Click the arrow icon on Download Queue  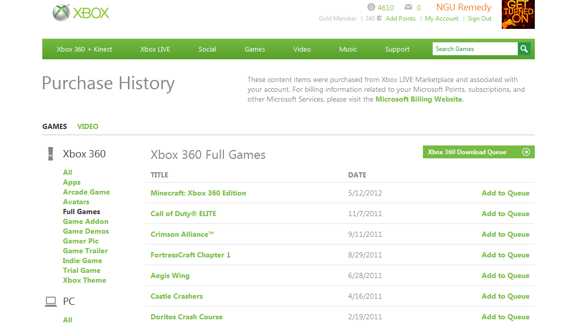click(526, 152)
